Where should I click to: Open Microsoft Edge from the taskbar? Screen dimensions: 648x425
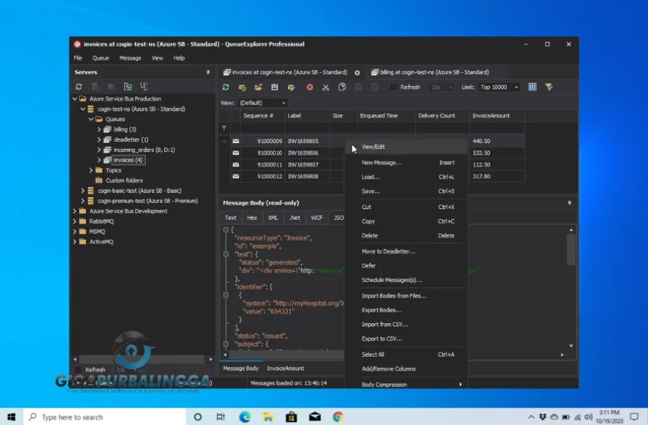[244, 417]
